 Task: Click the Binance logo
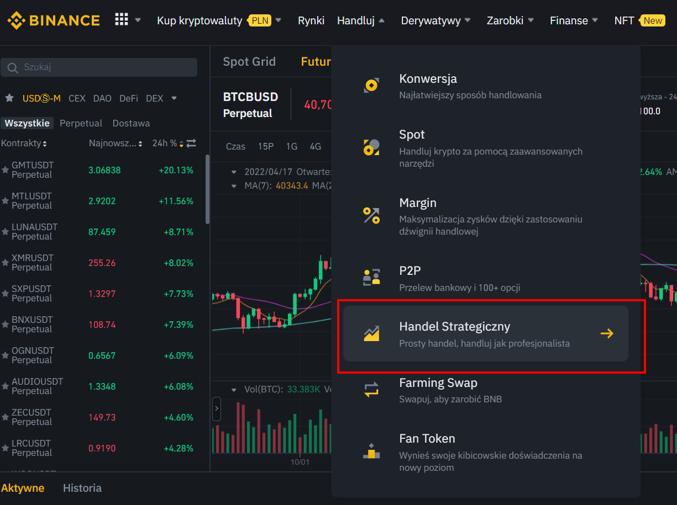coord(54,20)
